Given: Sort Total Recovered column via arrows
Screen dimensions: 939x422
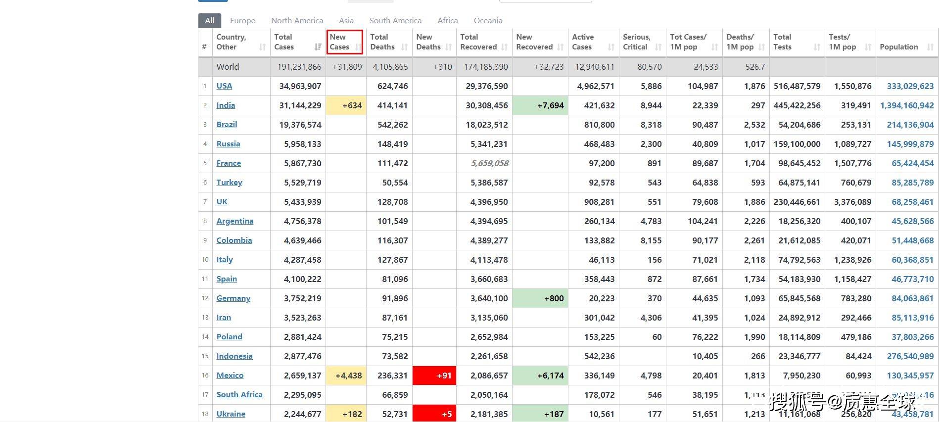Looking at the screenshot, I should (504, 47).
